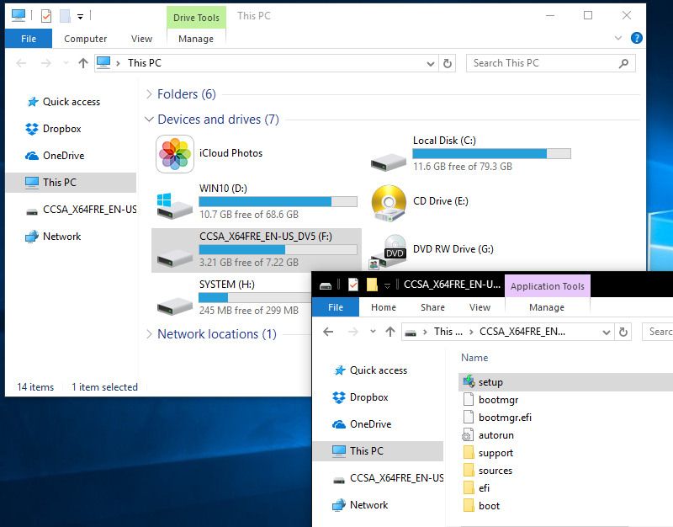Refresh the CCSA_X64FRE window
Screen dimensions: 673x527
[623, 332]
